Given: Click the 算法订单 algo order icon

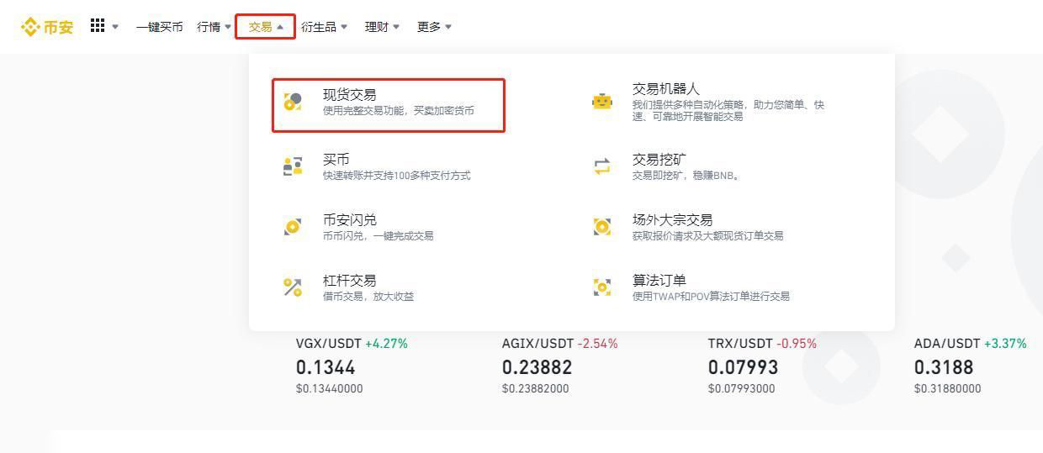Looking at the screenshot, I should pos(602,287).
